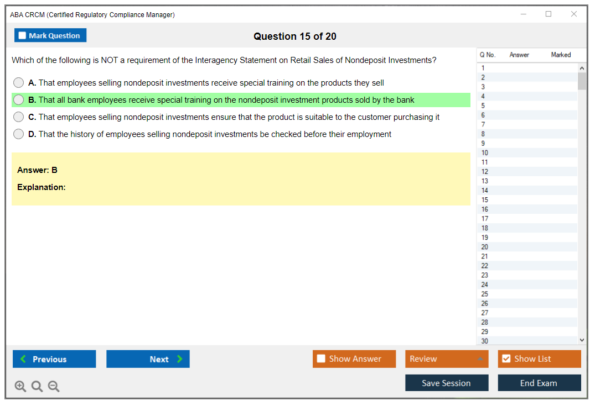
Task: Go to the Previous question
Action: (x=54, y=359)
